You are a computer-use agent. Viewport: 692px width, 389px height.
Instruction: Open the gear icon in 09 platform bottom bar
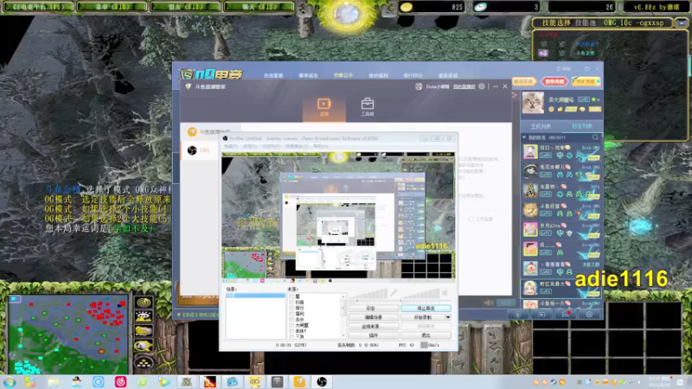coord(589,315)
